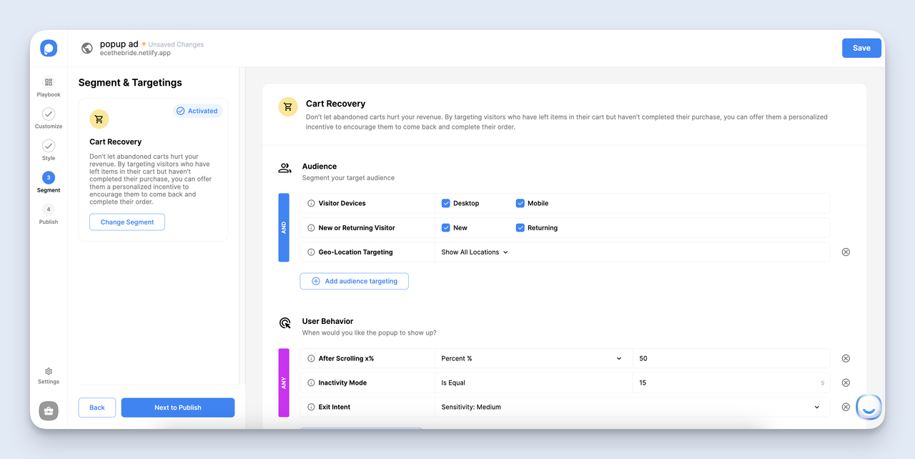
Task: Click the Visitor Devices label
Action: coord(342,204)
